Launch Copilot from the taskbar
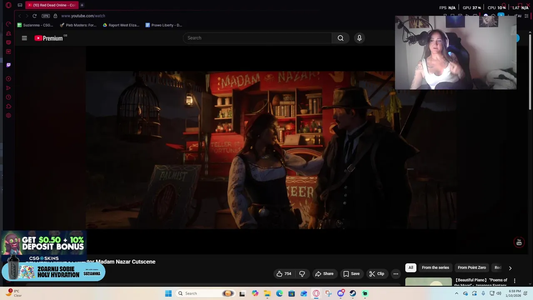533x300 pixels. [x=255, y=293]
